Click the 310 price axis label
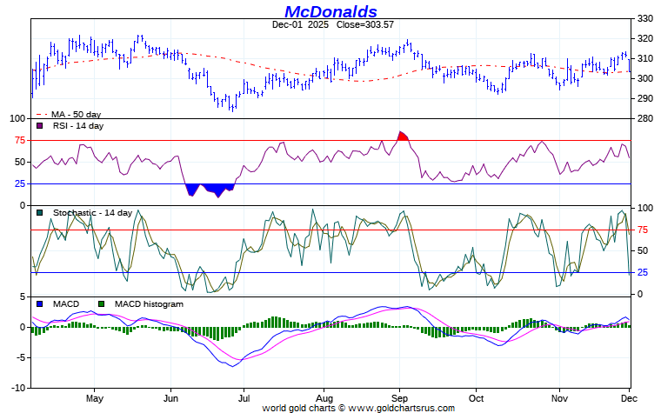 645,58
